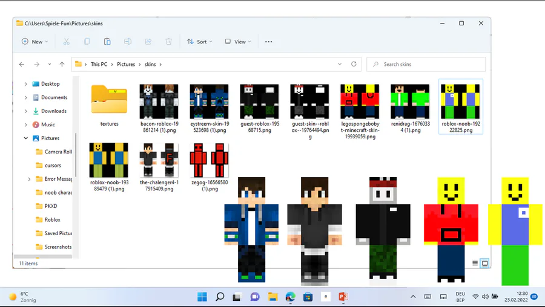Open the See more three-dots menu
The width and height of the screenshot is (545, 307).
pos(269,42)
